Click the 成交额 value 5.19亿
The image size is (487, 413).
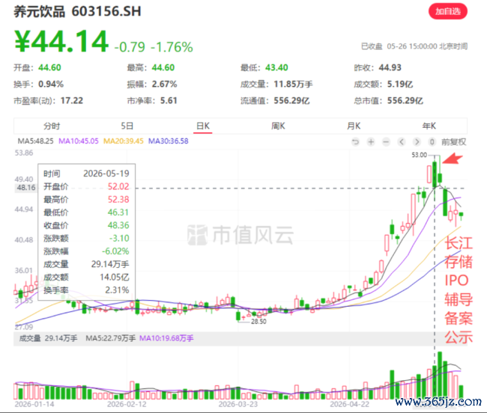(400, 84)
